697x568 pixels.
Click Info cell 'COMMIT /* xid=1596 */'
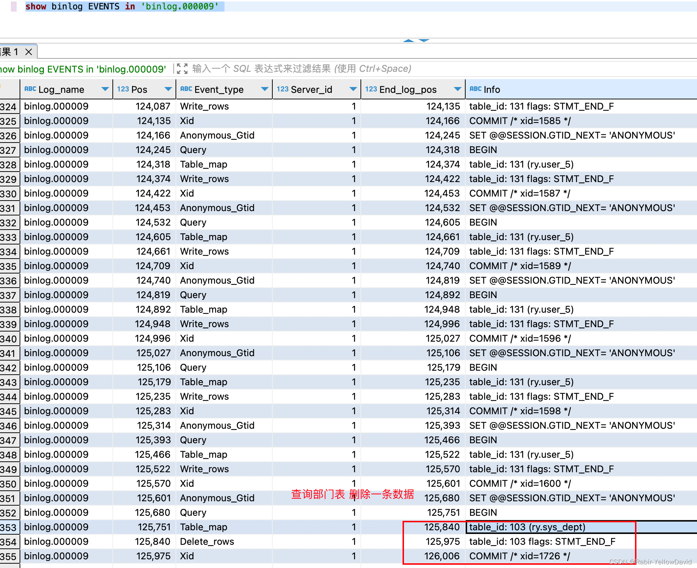pos(581,338)
